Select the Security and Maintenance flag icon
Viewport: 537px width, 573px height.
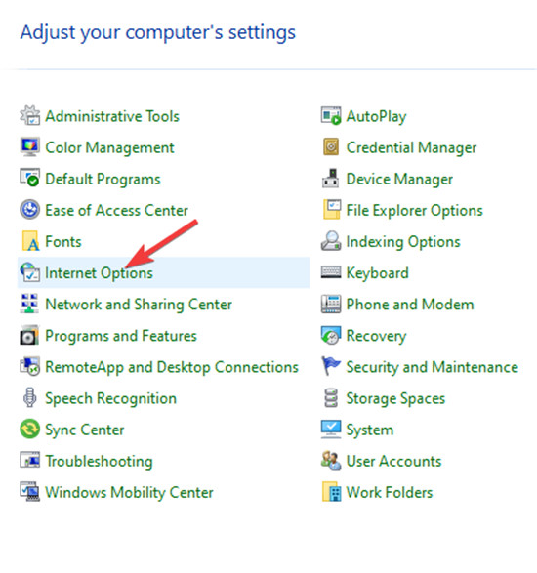point(331,366)
